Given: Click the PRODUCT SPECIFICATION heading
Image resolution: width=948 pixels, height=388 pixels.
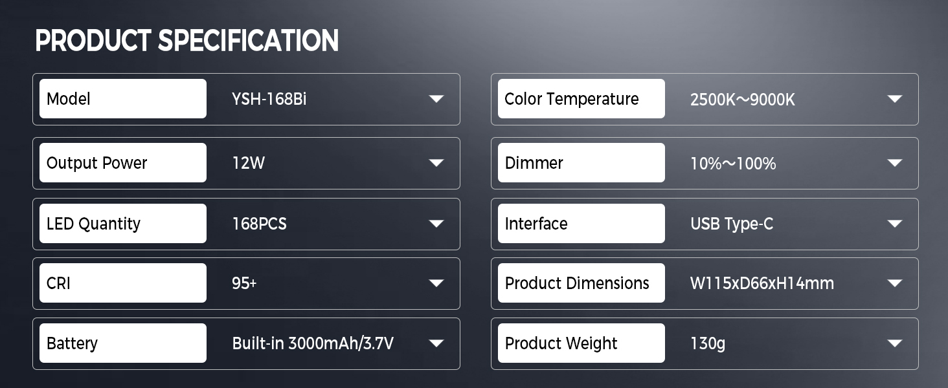Looking at the screenshot, I should pyautogui.click(x=186, y=41).
